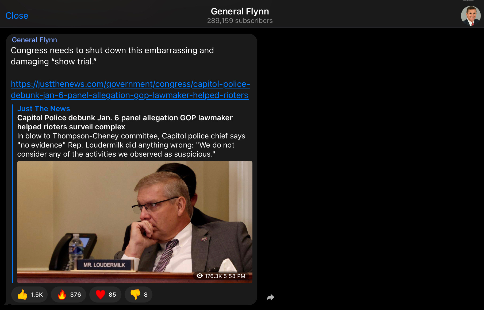
Task: Open the justthenews.com article link
Action: (x=130, y=90)
